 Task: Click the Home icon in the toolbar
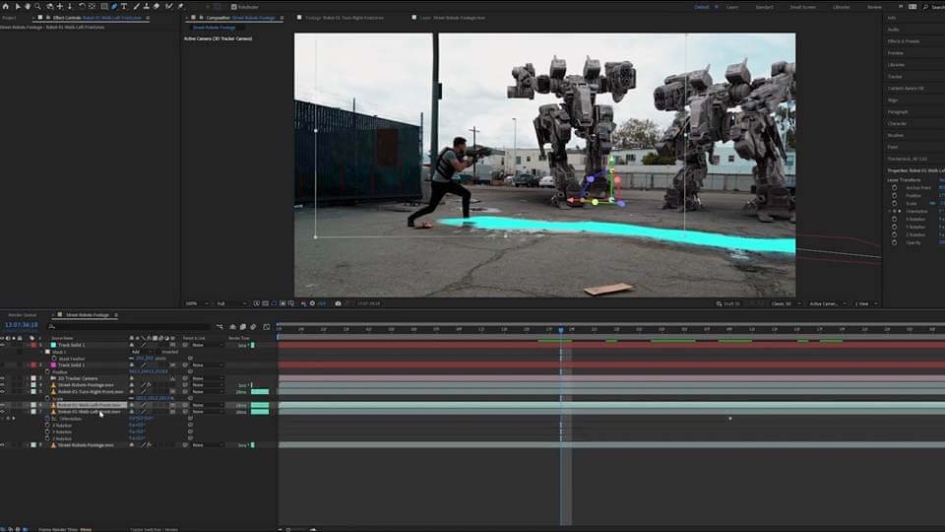(x=6, y=6)
